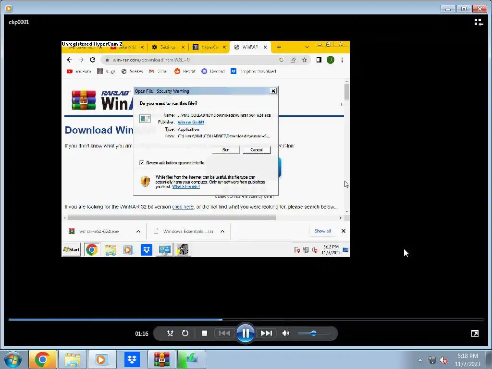Open the green installer taskbar icon
This screenshot has width=492, height=369.
pyautogui.click(x=192, y=359)
